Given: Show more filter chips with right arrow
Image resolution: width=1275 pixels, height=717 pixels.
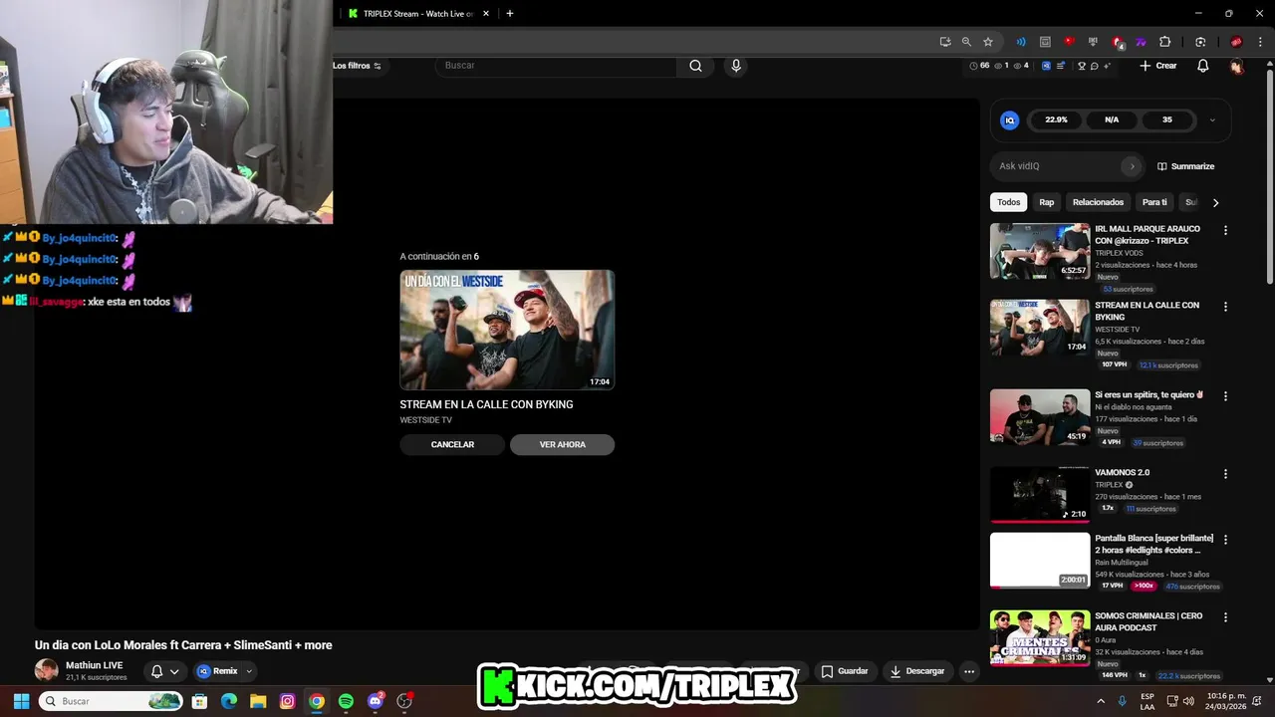Looking at the screenshot, I should tap(1215, 202).
